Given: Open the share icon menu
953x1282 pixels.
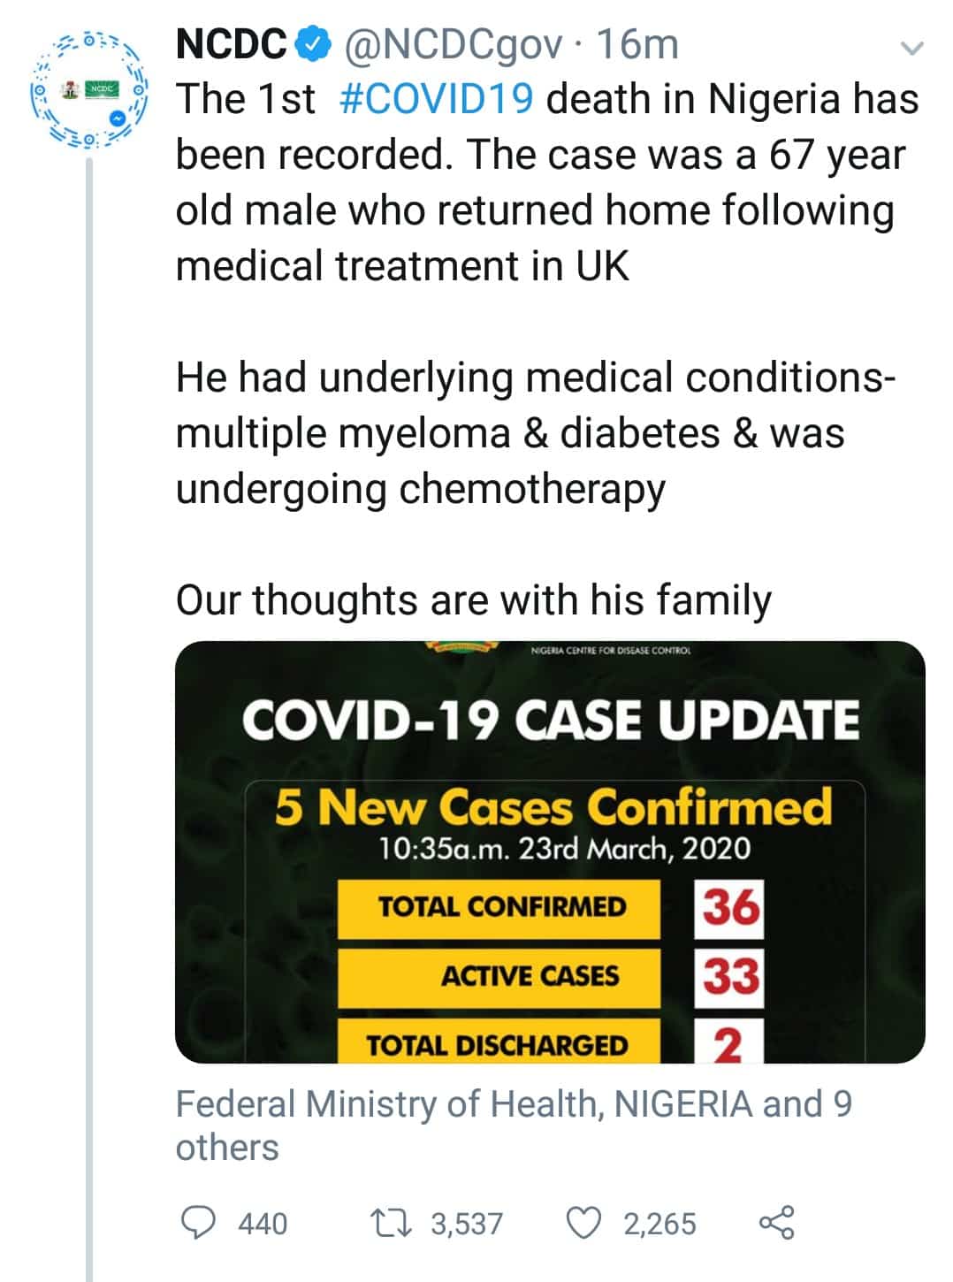Looking at the screenshot, I should click(x=777, y=1223).
